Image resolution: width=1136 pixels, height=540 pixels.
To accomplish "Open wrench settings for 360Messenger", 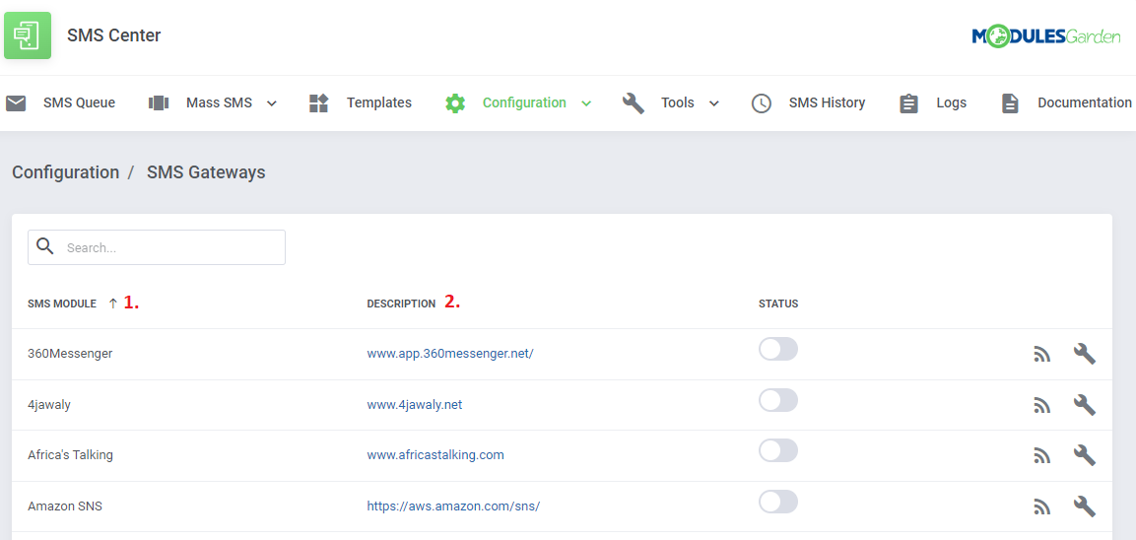I will 1085,354.
